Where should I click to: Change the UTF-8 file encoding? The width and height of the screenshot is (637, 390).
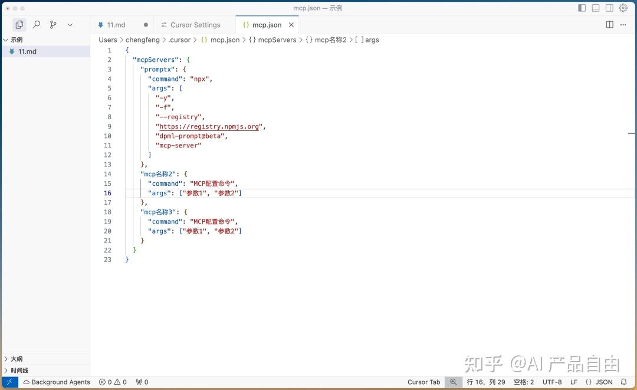click(x=552, y=382)
